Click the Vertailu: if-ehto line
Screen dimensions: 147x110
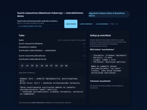click(x=102, y=58)
